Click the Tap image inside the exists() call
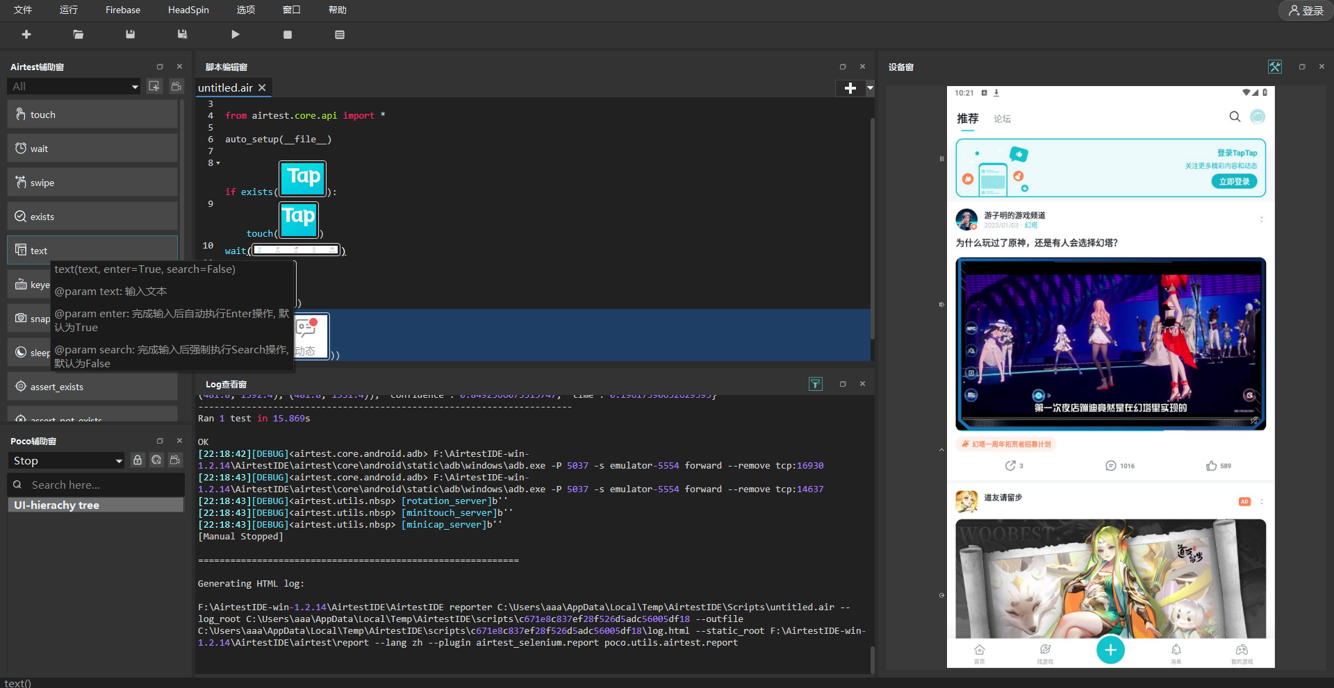 pos(303,178)
